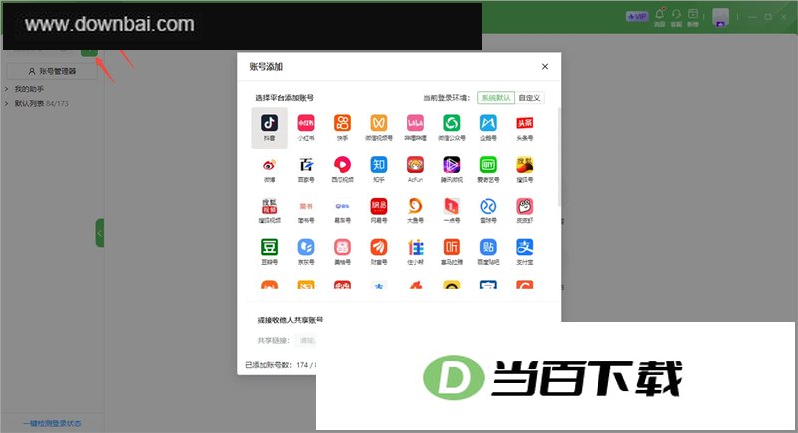Select the 百家号 platform icon
Viewport: 798px width, 433px height.
point(306,165)
